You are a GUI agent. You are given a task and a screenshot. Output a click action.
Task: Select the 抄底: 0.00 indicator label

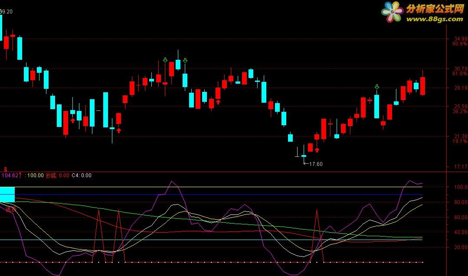click(x=57, y=175)
